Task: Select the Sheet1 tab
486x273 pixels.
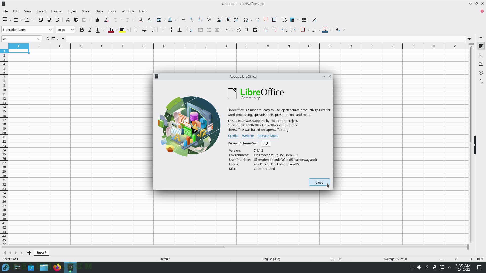Action: (x=41, y=252)
